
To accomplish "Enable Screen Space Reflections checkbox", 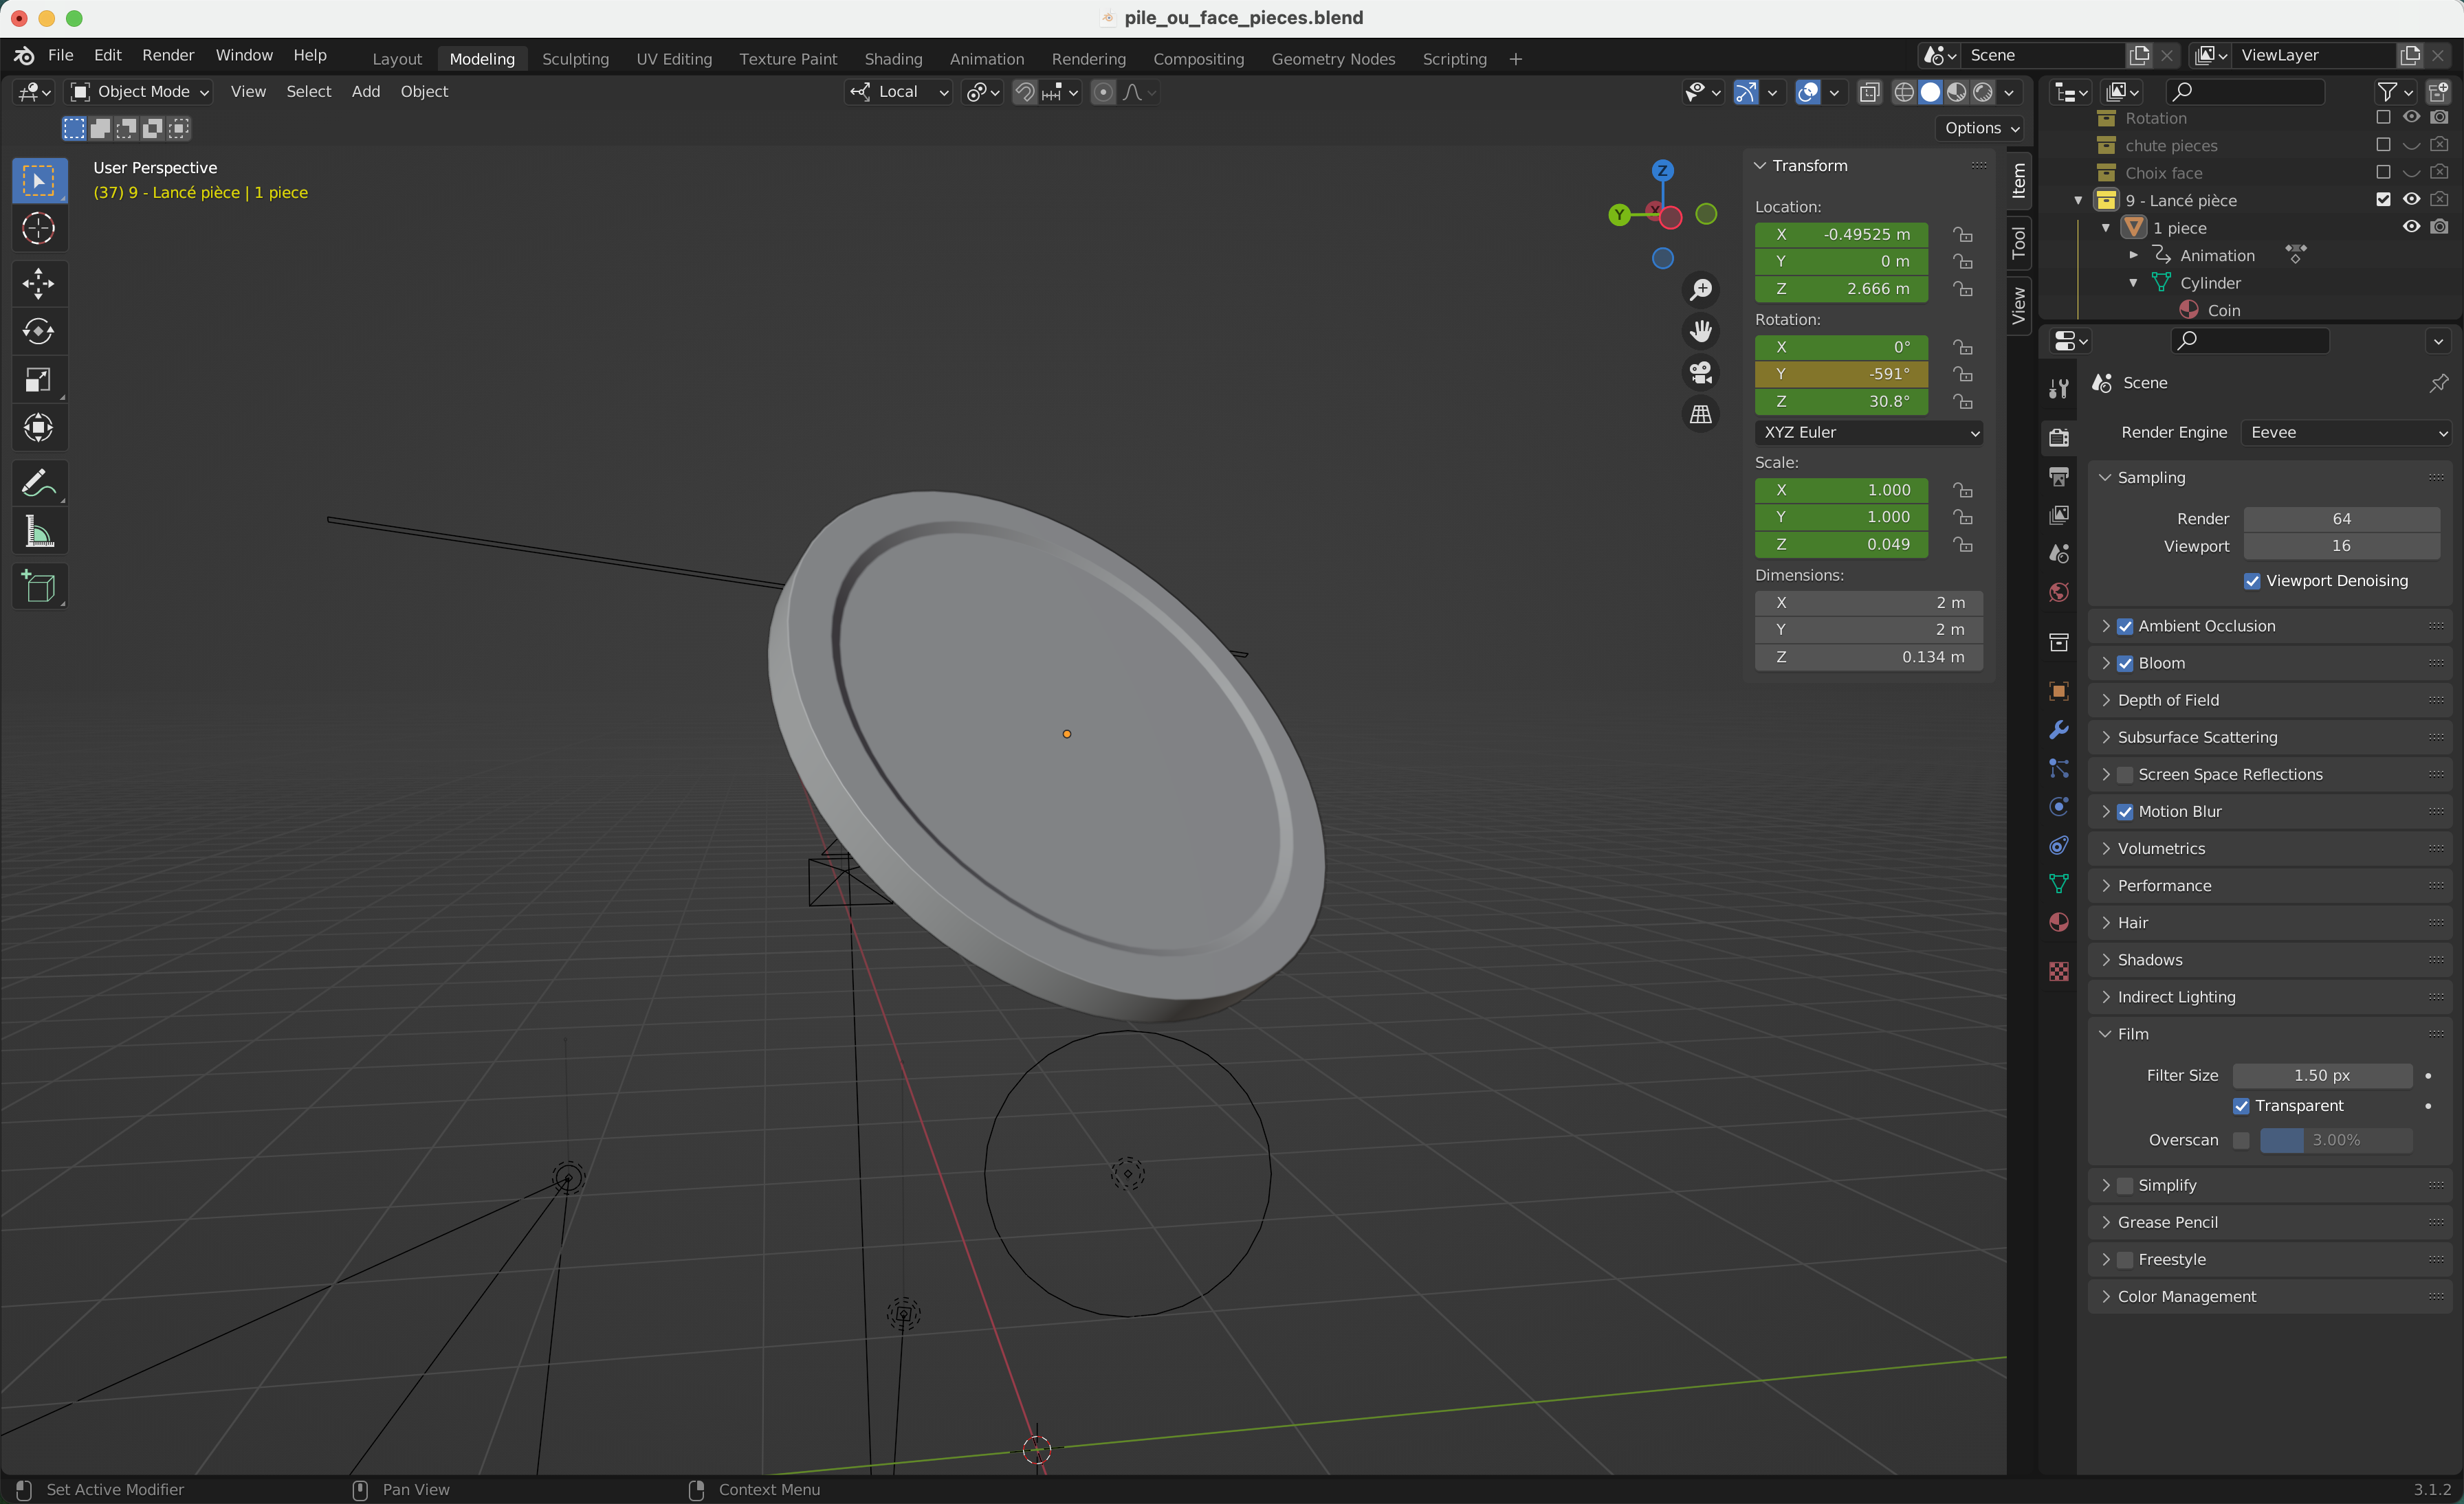I will [2125, 774].
